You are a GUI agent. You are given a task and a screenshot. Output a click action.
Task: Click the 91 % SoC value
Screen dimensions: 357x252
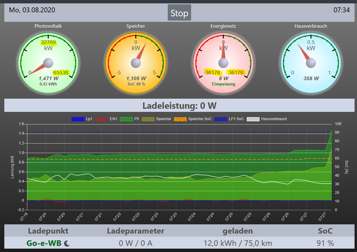coord(325,243)
